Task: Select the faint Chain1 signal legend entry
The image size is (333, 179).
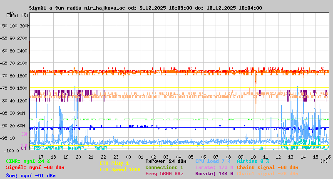Action: point(268,174)
